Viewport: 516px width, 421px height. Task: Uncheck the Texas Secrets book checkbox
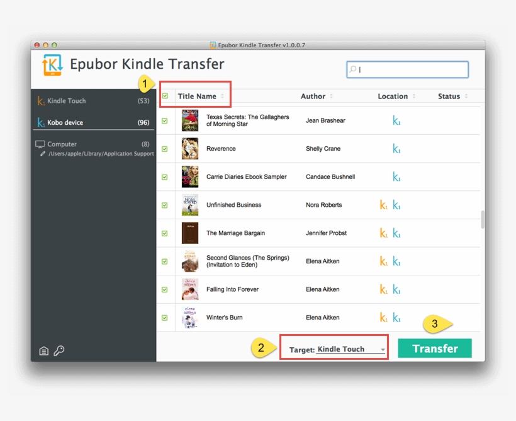coord(165,120)
